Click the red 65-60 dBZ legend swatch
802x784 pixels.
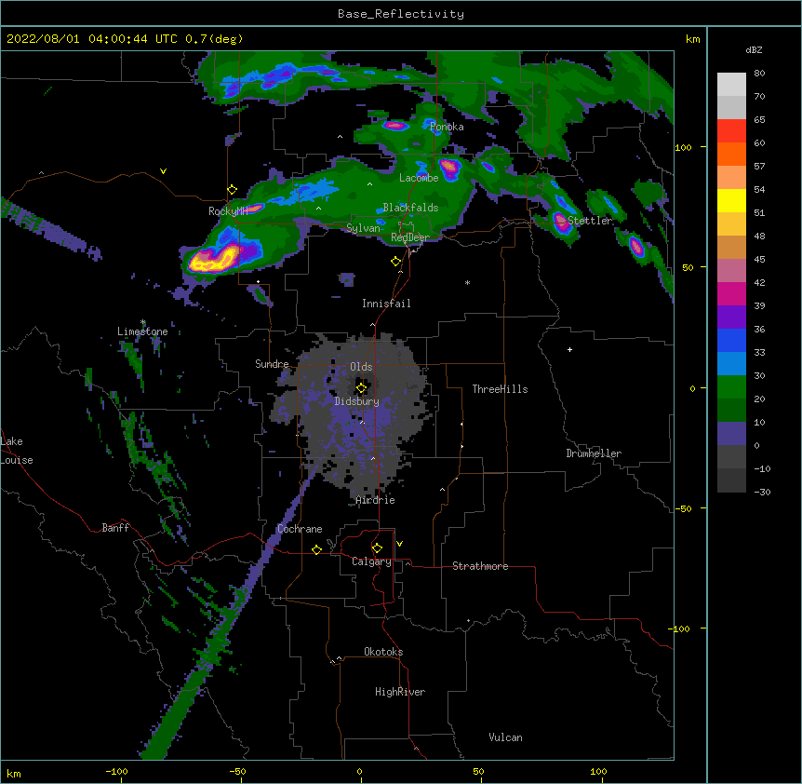click(x=731, y=131)
